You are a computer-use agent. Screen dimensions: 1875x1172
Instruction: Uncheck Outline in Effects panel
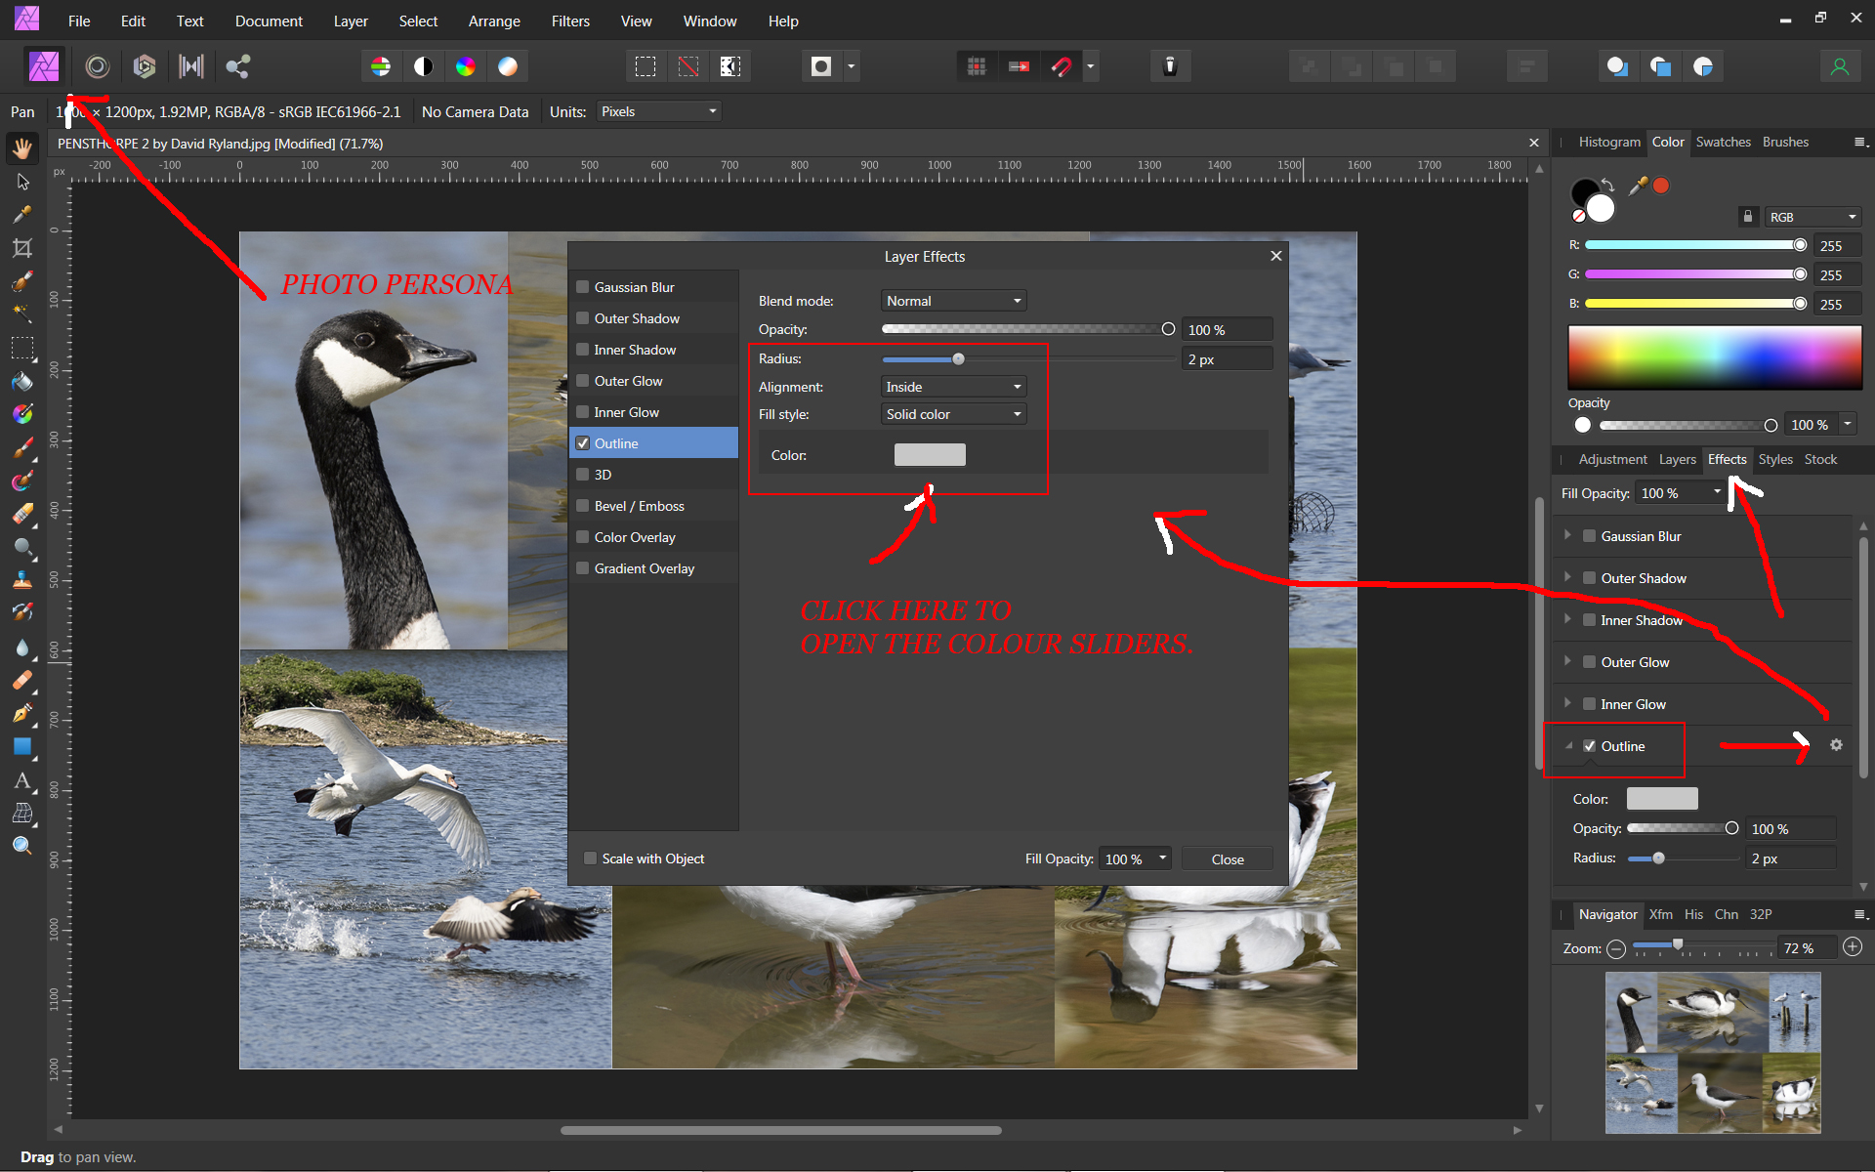(1589, 746)
